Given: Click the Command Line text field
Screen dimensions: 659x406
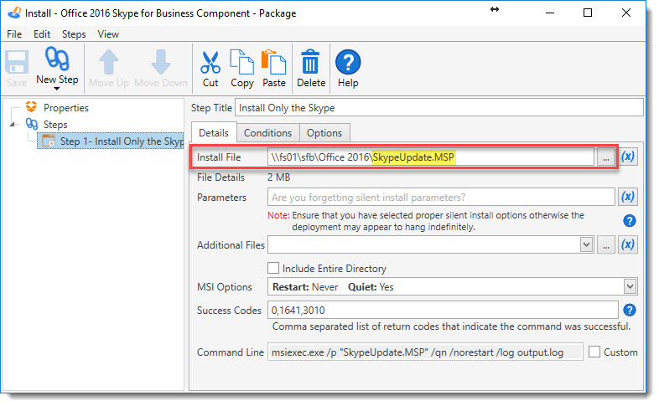Looking at the screenshot, I should click(425, 352).
